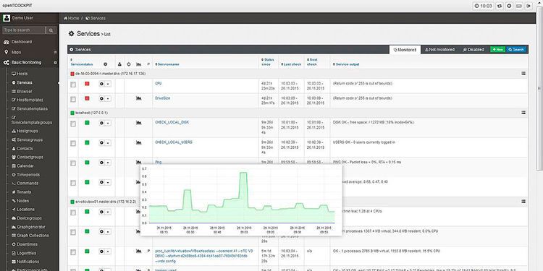Select the CHECK_LOCAL_USERS row checkbox
This screenshot has height=271, width=543.
(73, 143)
